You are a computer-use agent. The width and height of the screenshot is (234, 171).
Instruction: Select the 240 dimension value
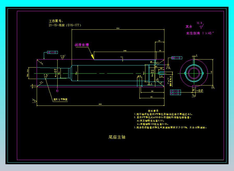tap(125, 51)
